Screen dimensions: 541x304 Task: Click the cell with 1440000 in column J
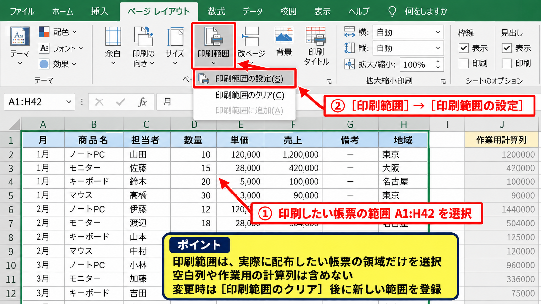(x=502, y=209)
